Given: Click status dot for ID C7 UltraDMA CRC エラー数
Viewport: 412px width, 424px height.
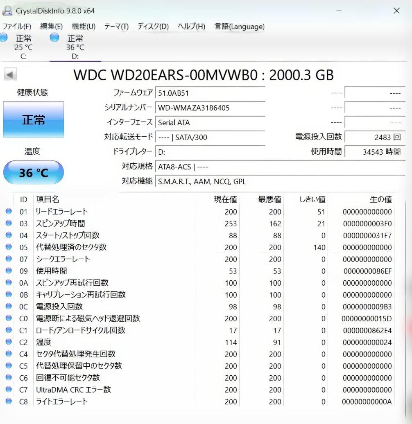Looking at the screenshot, I should (9, 389).
